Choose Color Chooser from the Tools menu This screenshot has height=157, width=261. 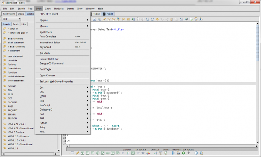47,75
